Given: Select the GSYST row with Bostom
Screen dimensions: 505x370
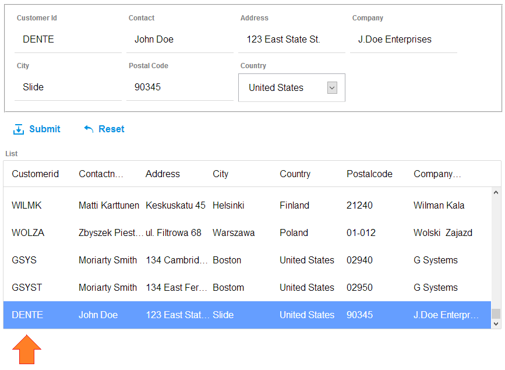Looking at the screenshot, I should (x=247, y=287).
